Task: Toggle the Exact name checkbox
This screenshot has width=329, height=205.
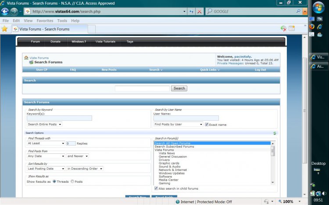Action: [x=207, y=124]
